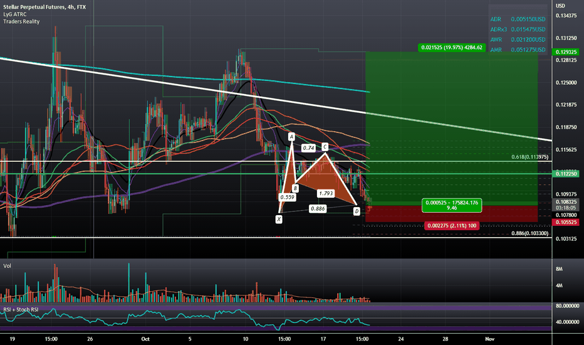Screen dimensions: 584x345
Task: Click the 0.103125 price axis label
Action: 566,239
